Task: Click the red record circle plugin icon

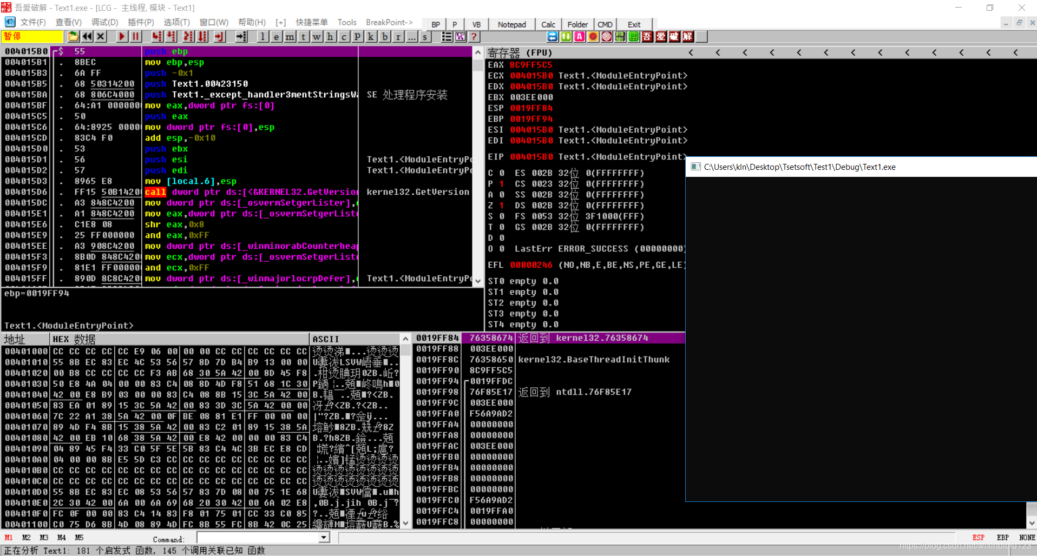Action: 593,36
